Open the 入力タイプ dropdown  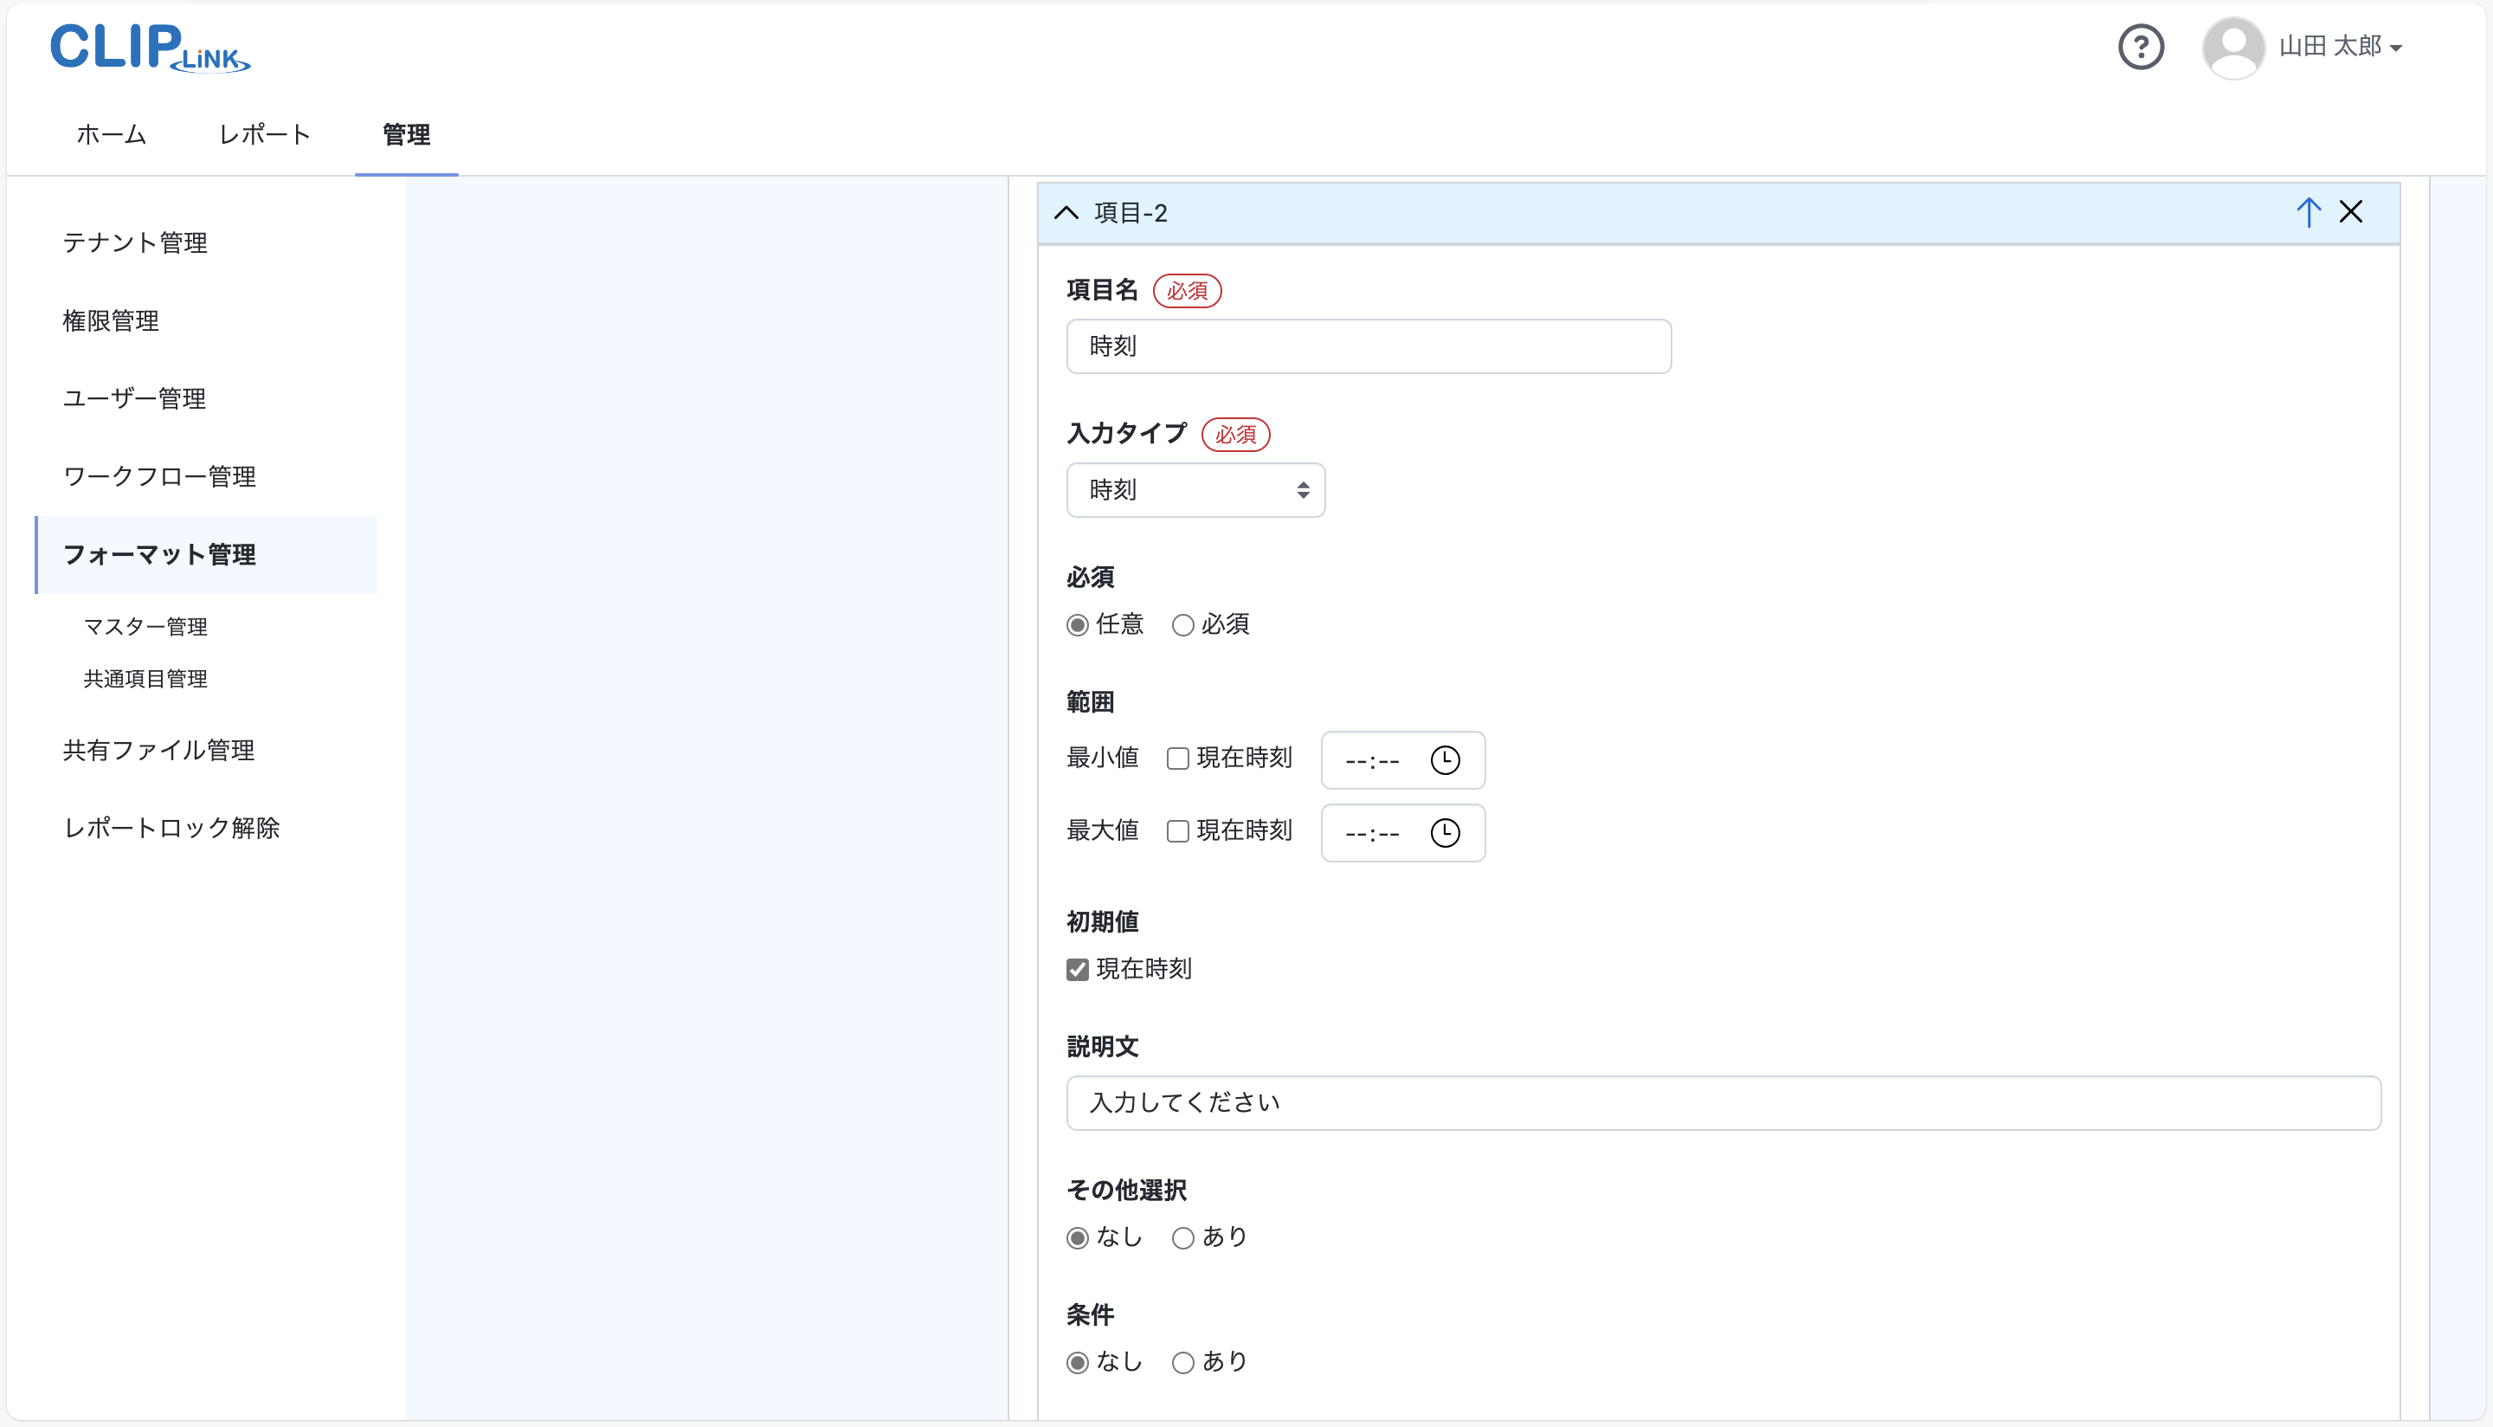click(x=1195, y=490)
